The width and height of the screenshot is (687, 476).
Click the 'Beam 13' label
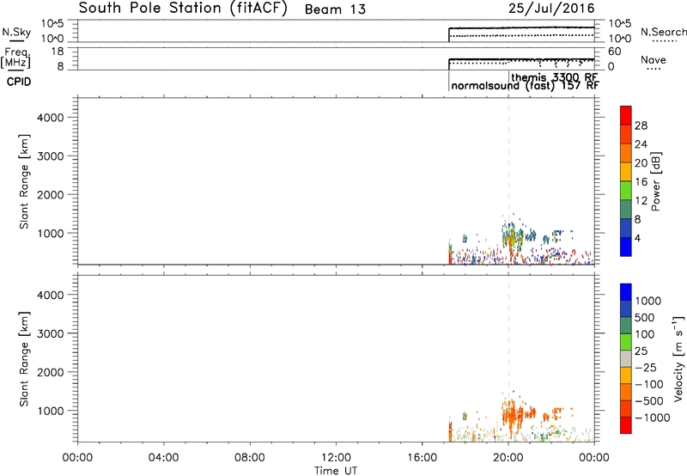pos(335,9)
